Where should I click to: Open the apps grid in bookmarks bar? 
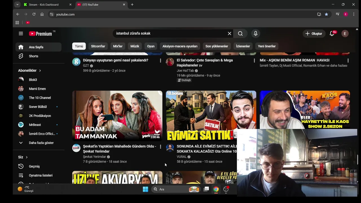[17, 23]
